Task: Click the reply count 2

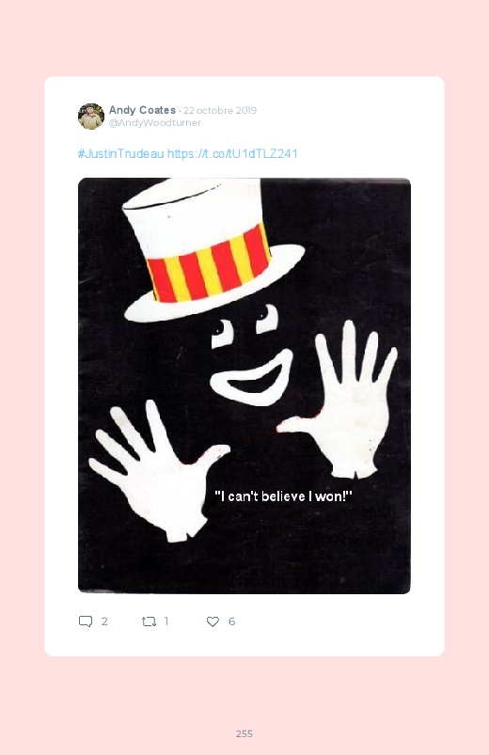Action: pos(104,621)
